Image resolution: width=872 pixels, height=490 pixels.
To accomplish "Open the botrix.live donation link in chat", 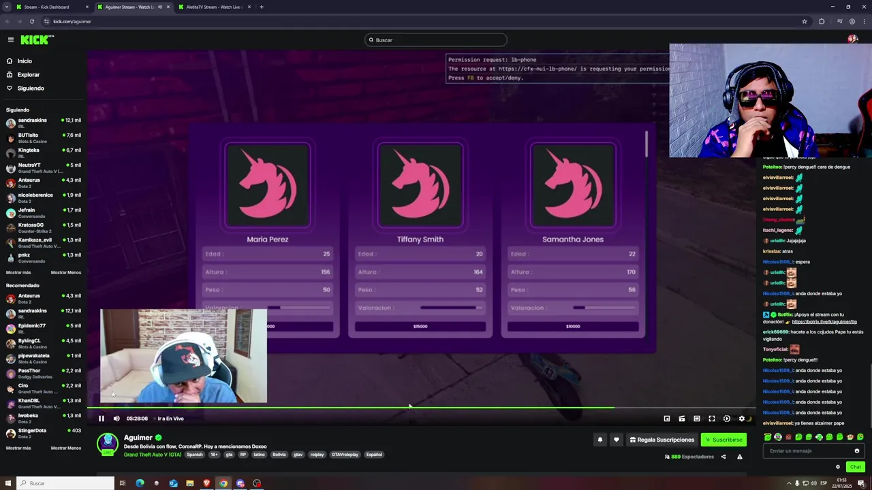I will 824,322.
